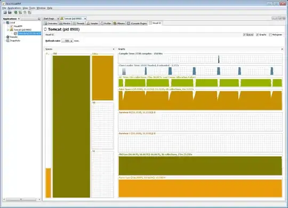Click the Local computer icon in Applications tree
The image size is (288, 208).
tap(7, 22)
